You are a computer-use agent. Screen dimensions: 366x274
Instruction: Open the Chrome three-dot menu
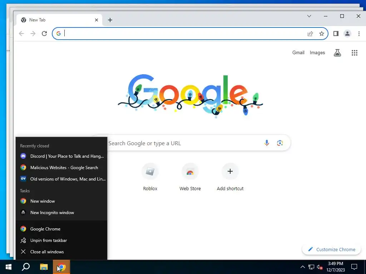(359, 34)
